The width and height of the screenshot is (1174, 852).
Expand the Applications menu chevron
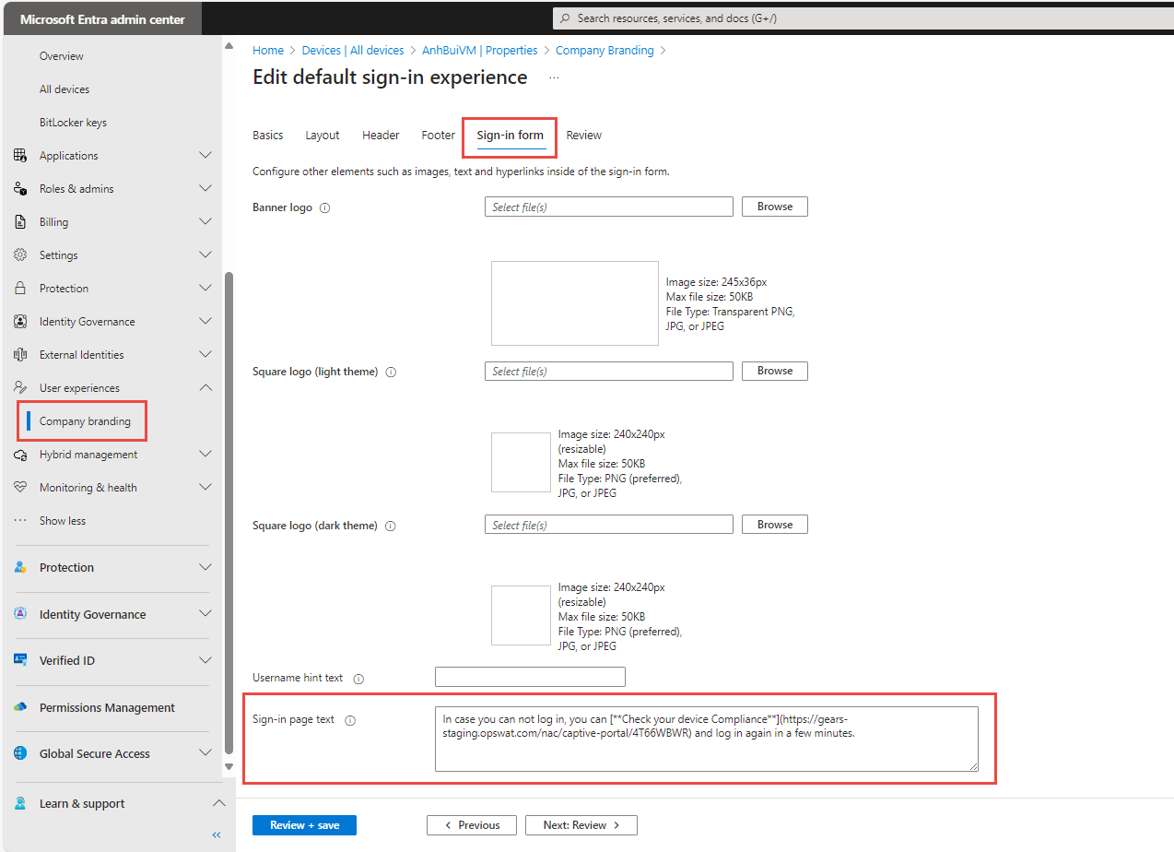[x=205, y=155]
